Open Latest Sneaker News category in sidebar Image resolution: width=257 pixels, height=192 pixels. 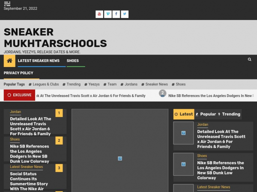point(214,187)
